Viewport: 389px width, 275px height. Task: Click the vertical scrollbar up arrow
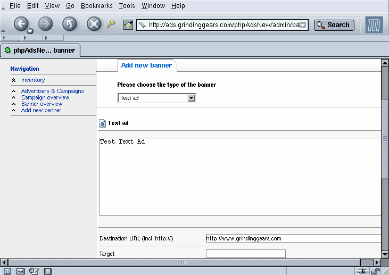(x=385, y=63)
